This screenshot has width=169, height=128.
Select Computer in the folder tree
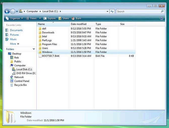pyautogui.click(x=20, y=65)
